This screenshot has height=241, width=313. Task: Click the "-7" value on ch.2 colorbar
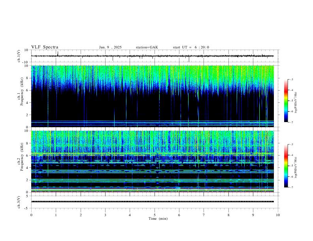click(x=291, y=187)
